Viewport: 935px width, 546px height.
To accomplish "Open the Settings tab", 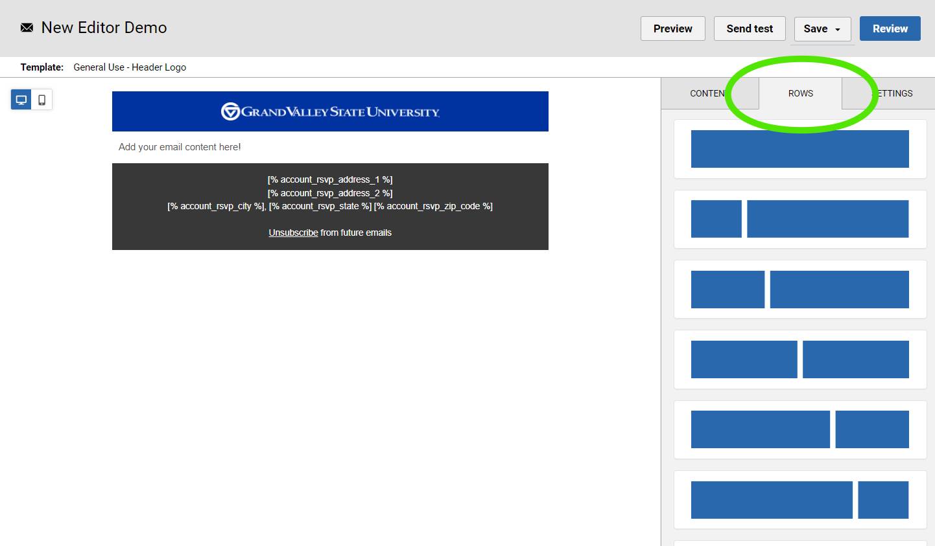I will 895,93.
